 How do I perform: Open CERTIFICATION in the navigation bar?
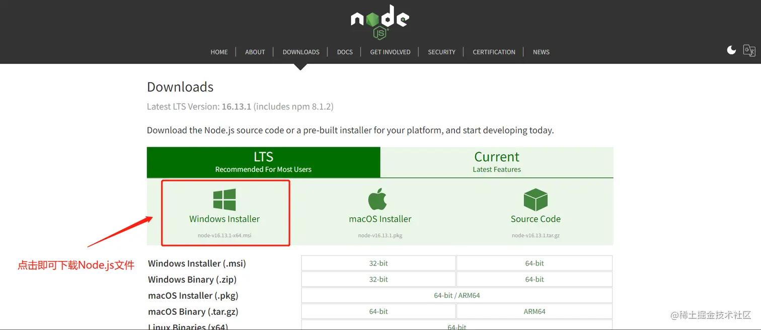click(x=494, y=52)
